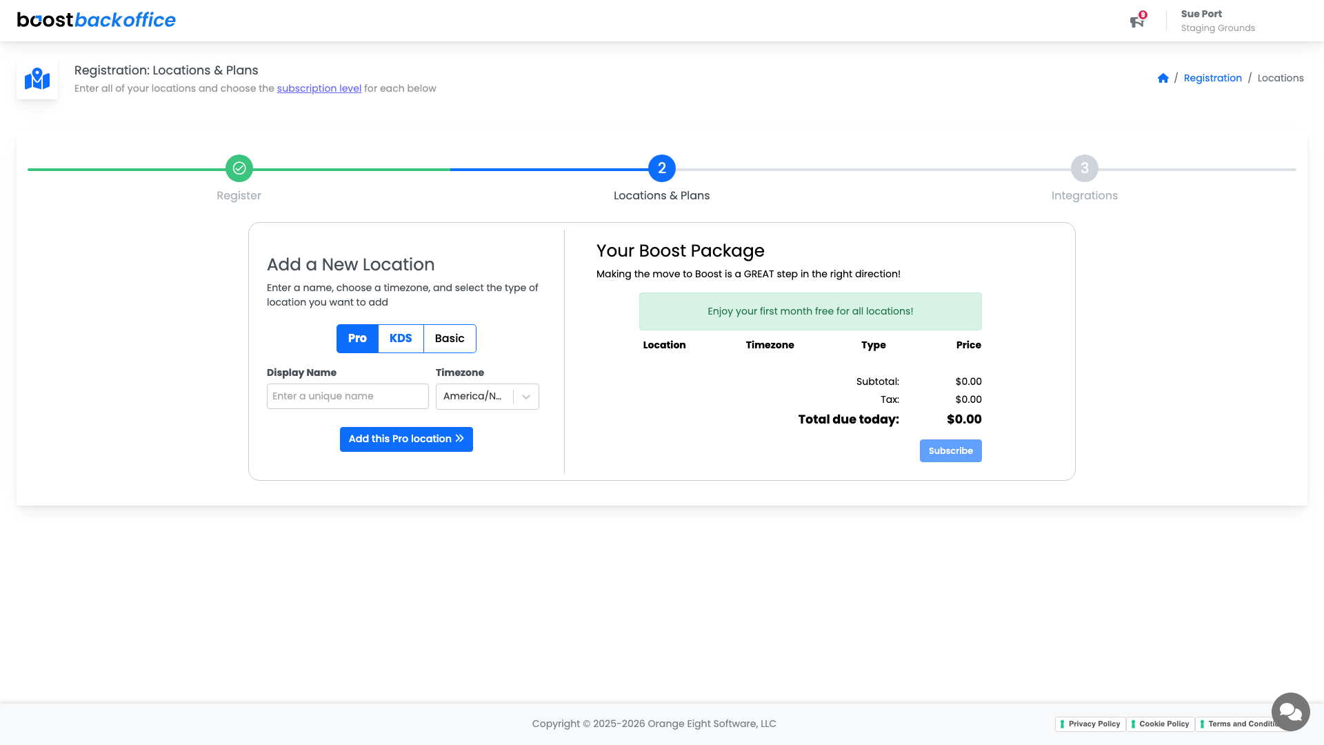The height and width of the screenshot is (745, 1324).
Task: Click the Subtotal label
Action: (877, 381)
